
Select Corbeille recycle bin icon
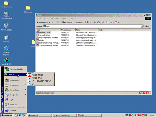(6, 38)
